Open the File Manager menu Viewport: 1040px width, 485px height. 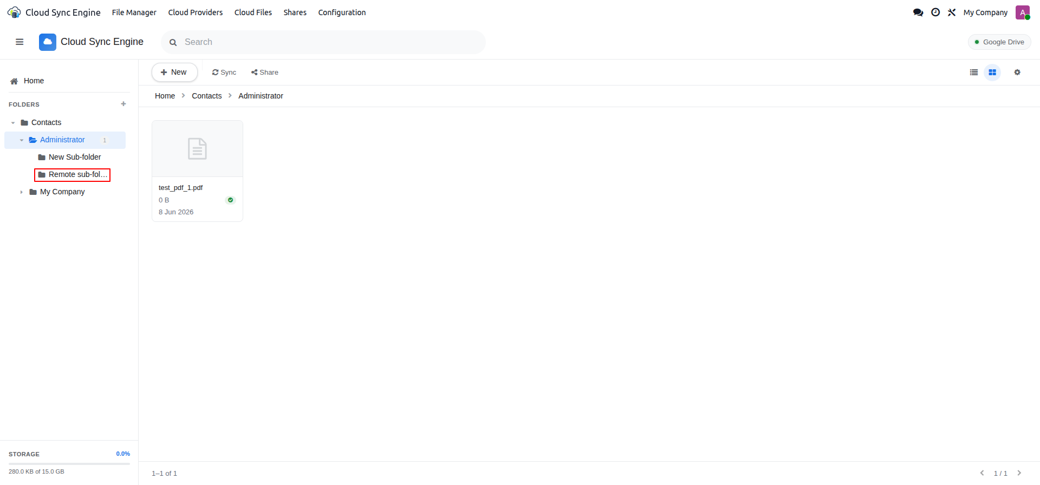tap(134, 12)
